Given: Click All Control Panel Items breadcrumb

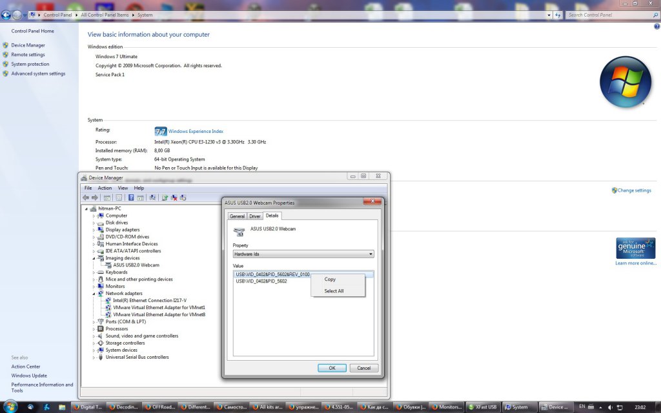Looking at the screenshot, I should [x=105, y=15].
